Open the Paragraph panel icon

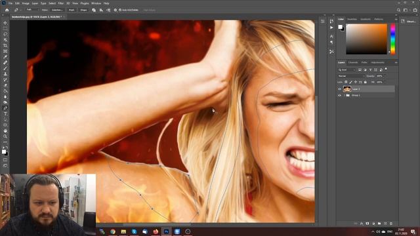[331, 43]
